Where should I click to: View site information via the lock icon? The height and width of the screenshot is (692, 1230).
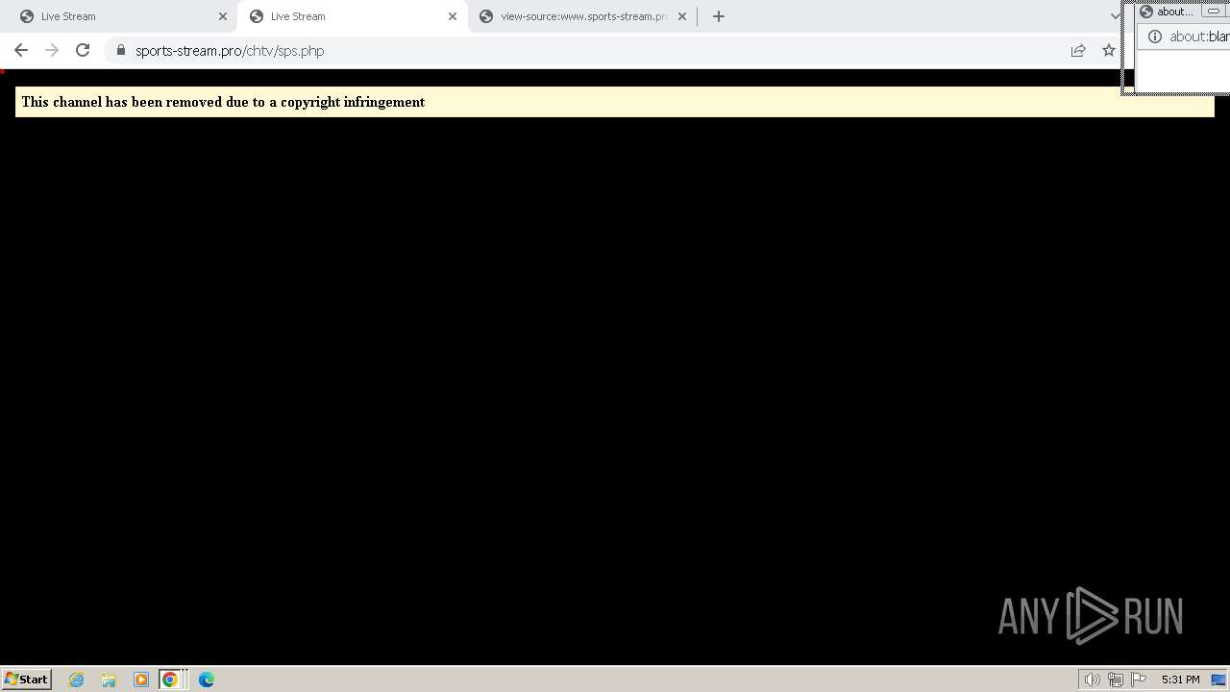[121, 50]
